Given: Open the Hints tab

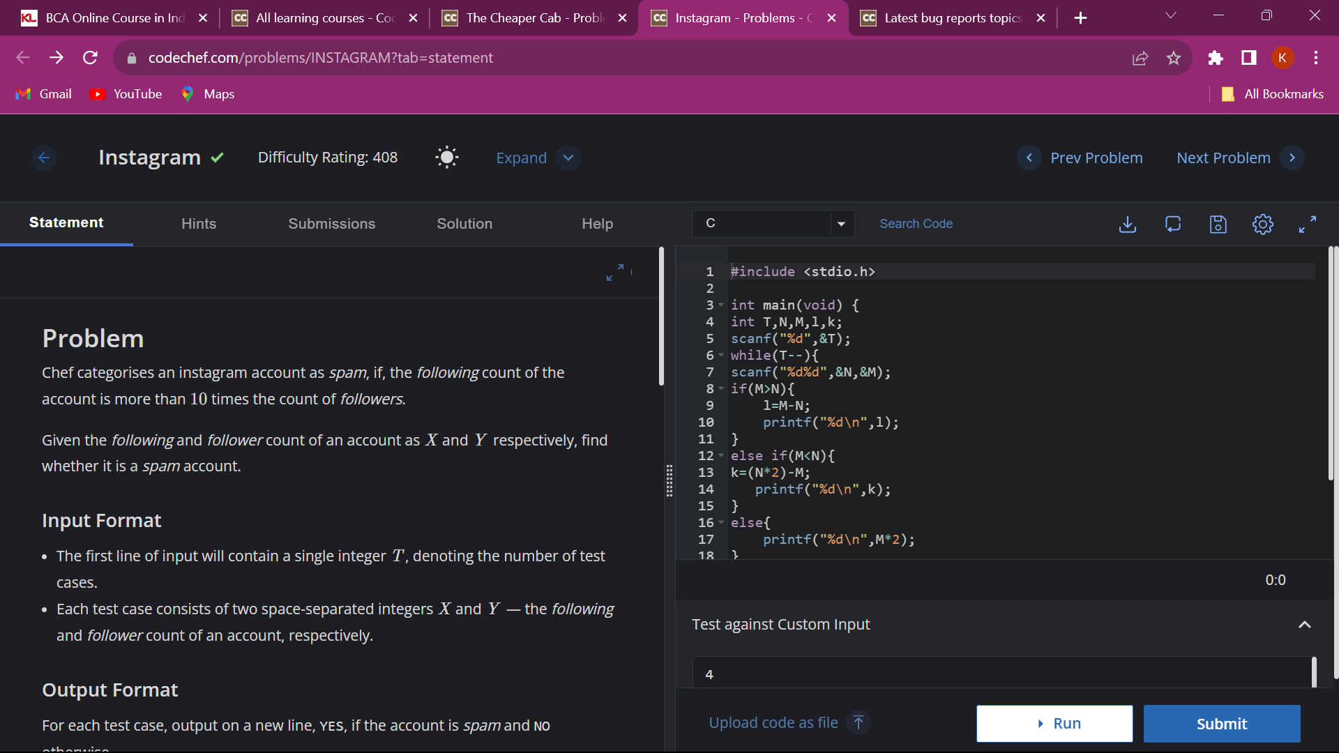Looking at the screenshot, I should click(198, 224).
